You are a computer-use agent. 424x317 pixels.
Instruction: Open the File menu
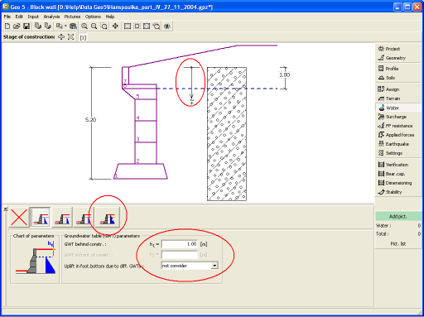point(7,17)
